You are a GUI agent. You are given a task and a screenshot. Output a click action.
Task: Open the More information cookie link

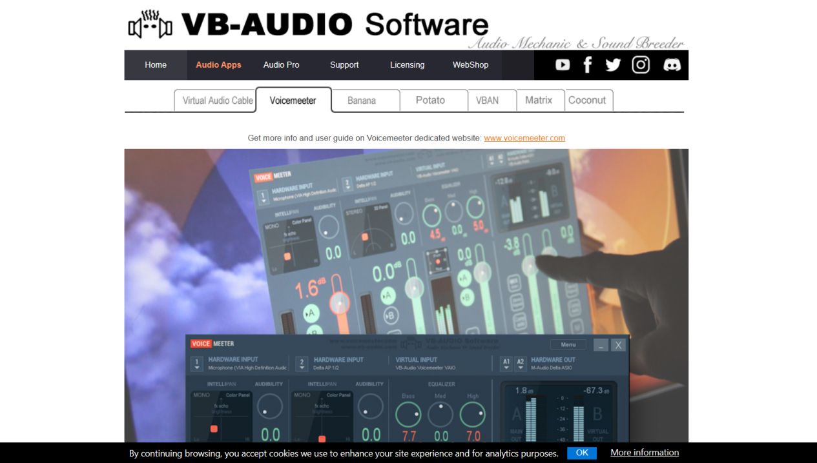[x=645, y=453]
